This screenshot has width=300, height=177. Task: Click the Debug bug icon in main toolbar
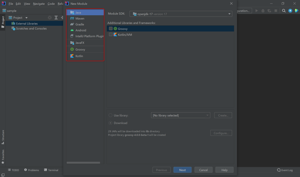pyautogui.click(x=263, y=11)
